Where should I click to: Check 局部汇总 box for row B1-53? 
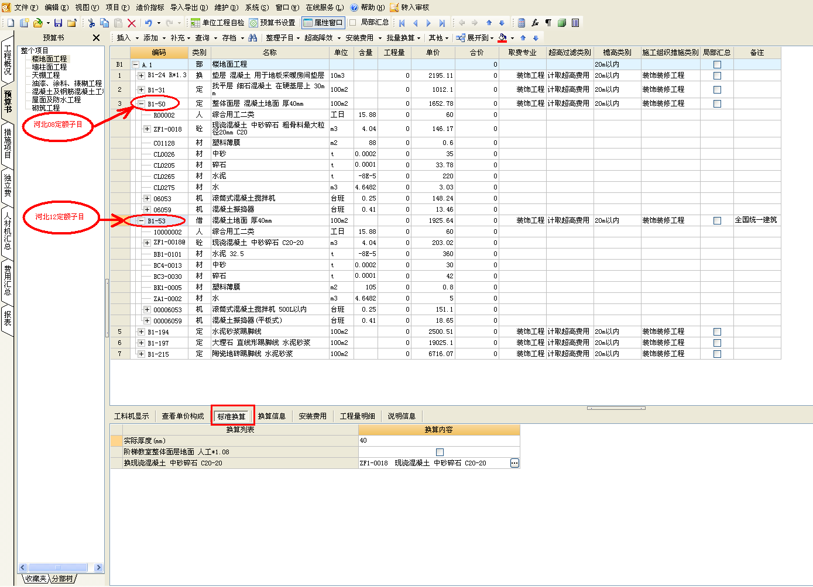coord(717,220)
